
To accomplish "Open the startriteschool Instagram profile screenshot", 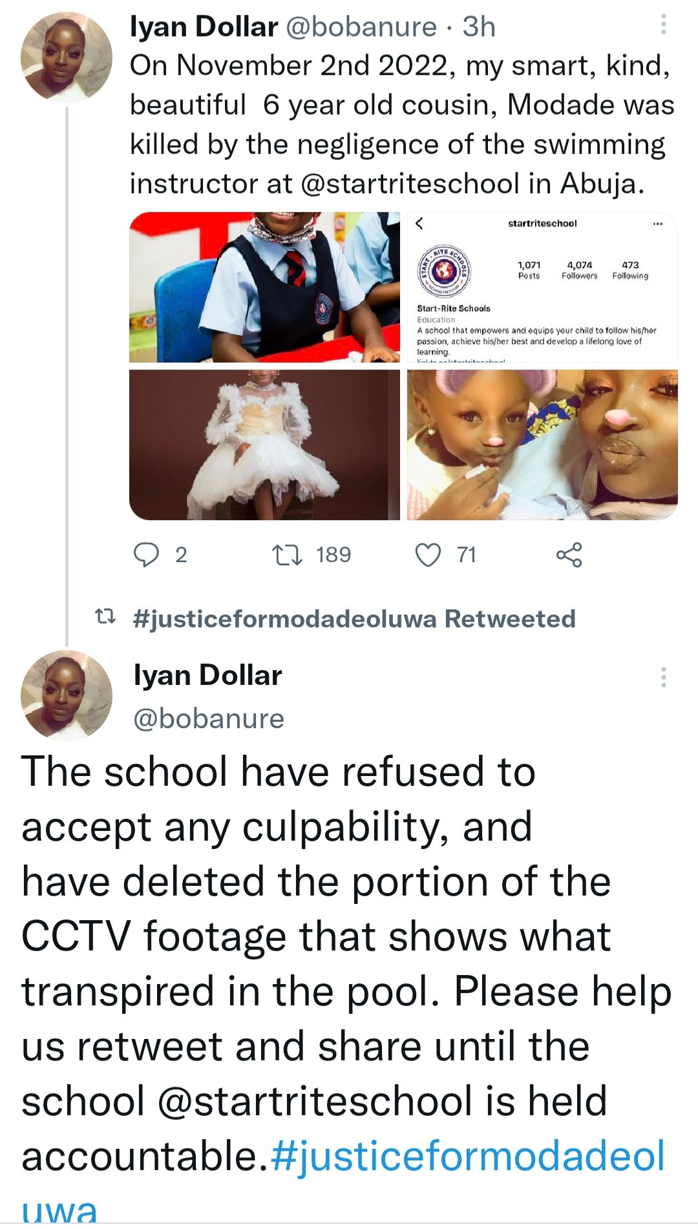I will [542, 287].
